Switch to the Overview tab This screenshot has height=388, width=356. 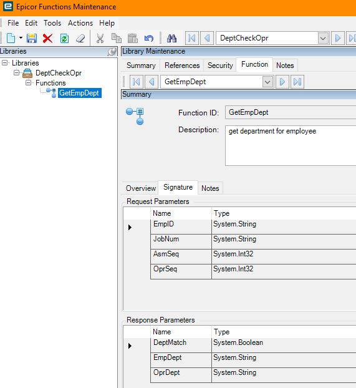pyautogui.click(x=141, y=188)
